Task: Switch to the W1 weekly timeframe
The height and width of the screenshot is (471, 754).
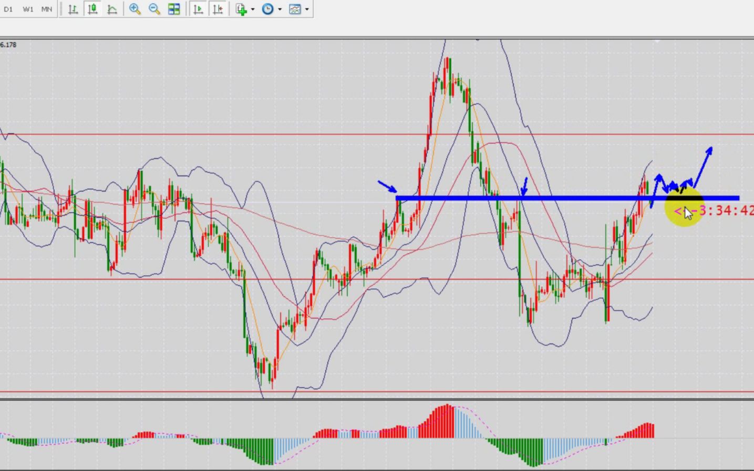Action: (28, 9)
